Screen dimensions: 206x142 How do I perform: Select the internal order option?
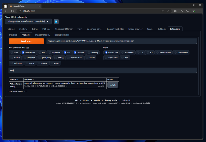tap(157, 53)
